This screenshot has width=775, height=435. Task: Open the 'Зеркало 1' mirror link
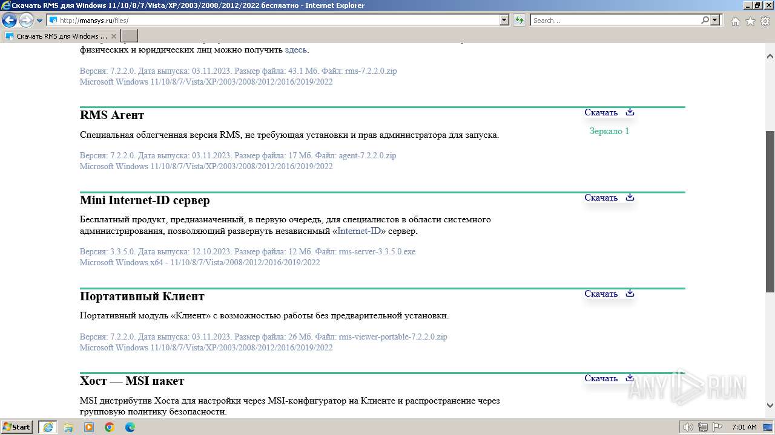click(x=609, y=131)
